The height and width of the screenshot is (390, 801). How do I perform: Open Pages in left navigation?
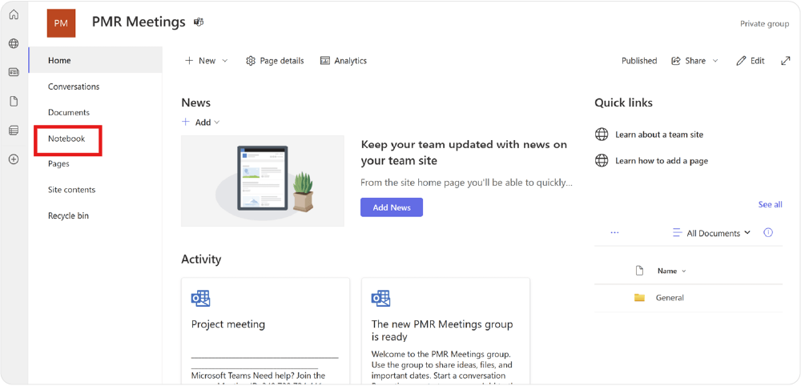(x=58, y=164)
